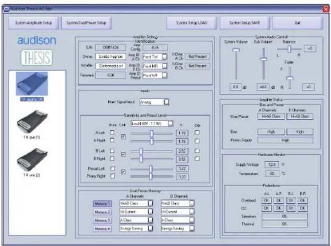Click the Installer name input field
331x246 pixels.
tap(110, 66)
